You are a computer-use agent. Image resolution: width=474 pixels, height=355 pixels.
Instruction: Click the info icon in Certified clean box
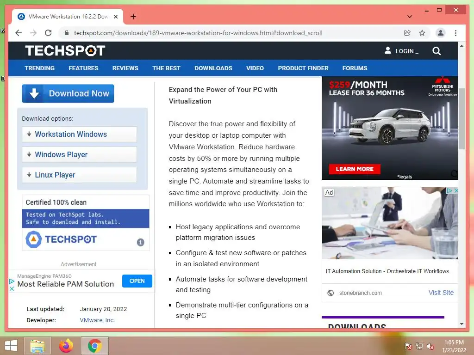(x=141, y=242)
